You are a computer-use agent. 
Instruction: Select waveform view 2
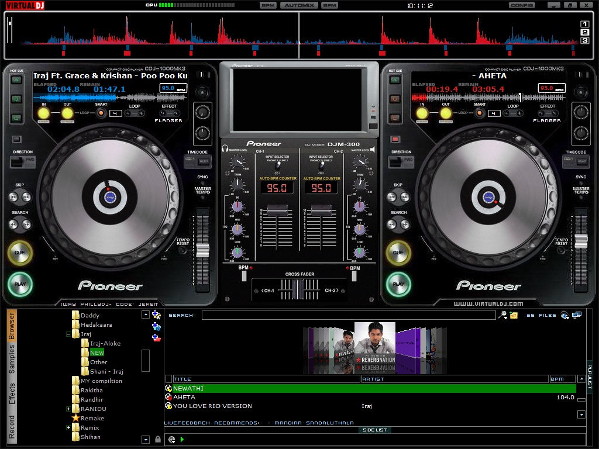pyautogui.click(x=584, y=32)
